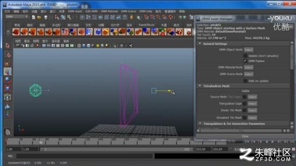Switch to the PaintEffects shelf tab
The height and width of the screenshot is (166, 296).
[x=146, y=25]
